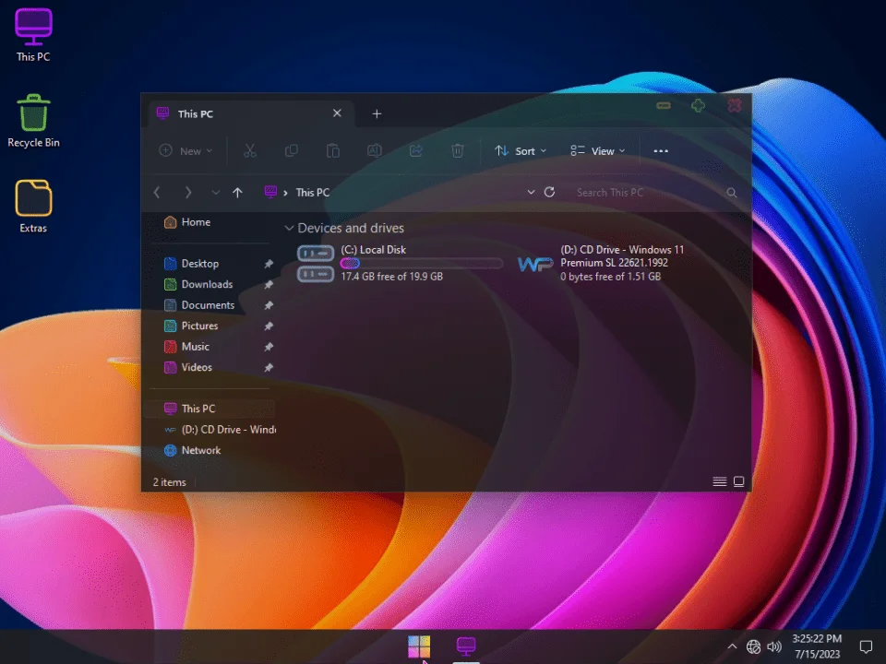This screenshot has width=886, height=664.
Task: Click the C: drive usage bar
Action: point(422,263)
